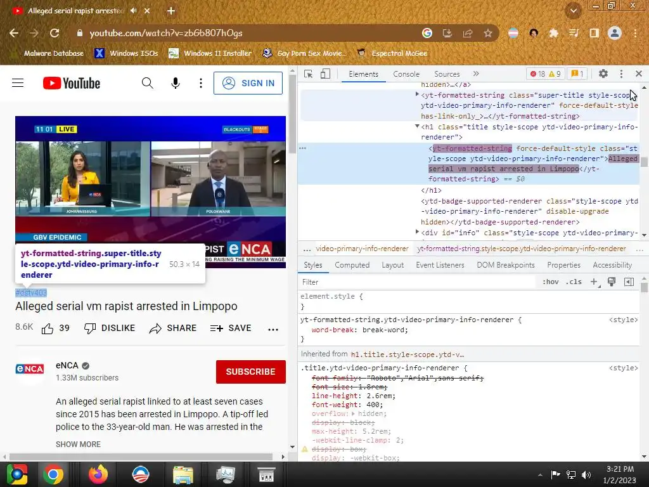Click the YouTube logo
Viewport: 649px width, 487px height.
(x=72, y=83)
